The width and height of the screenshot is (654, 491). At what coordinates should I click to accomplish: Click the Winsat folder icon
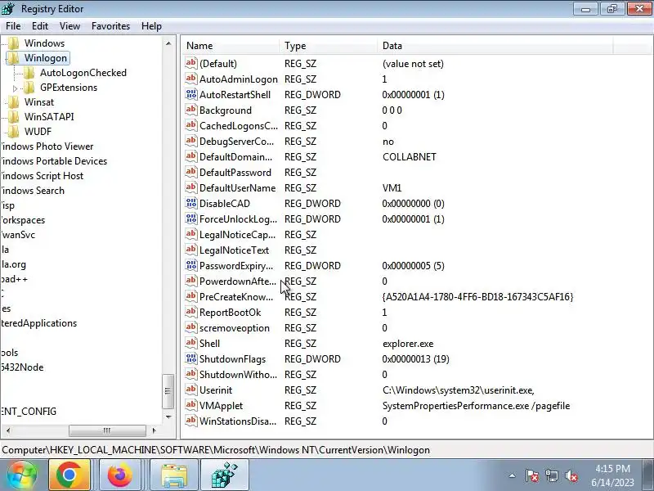point(14,101)
